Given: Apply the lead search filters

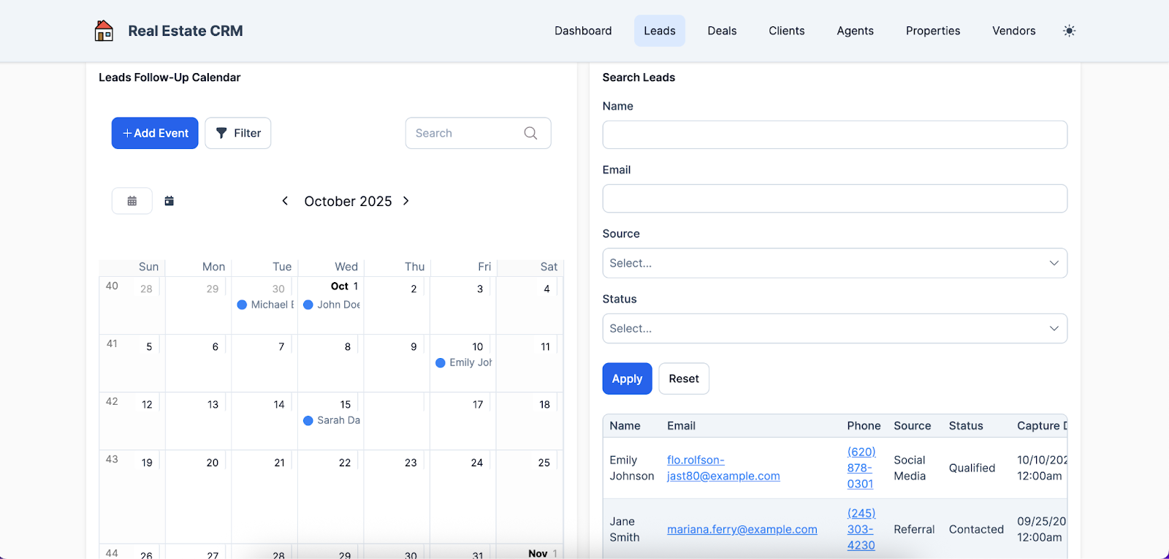Looking at the screenshot, I should (x=627, y=379).
